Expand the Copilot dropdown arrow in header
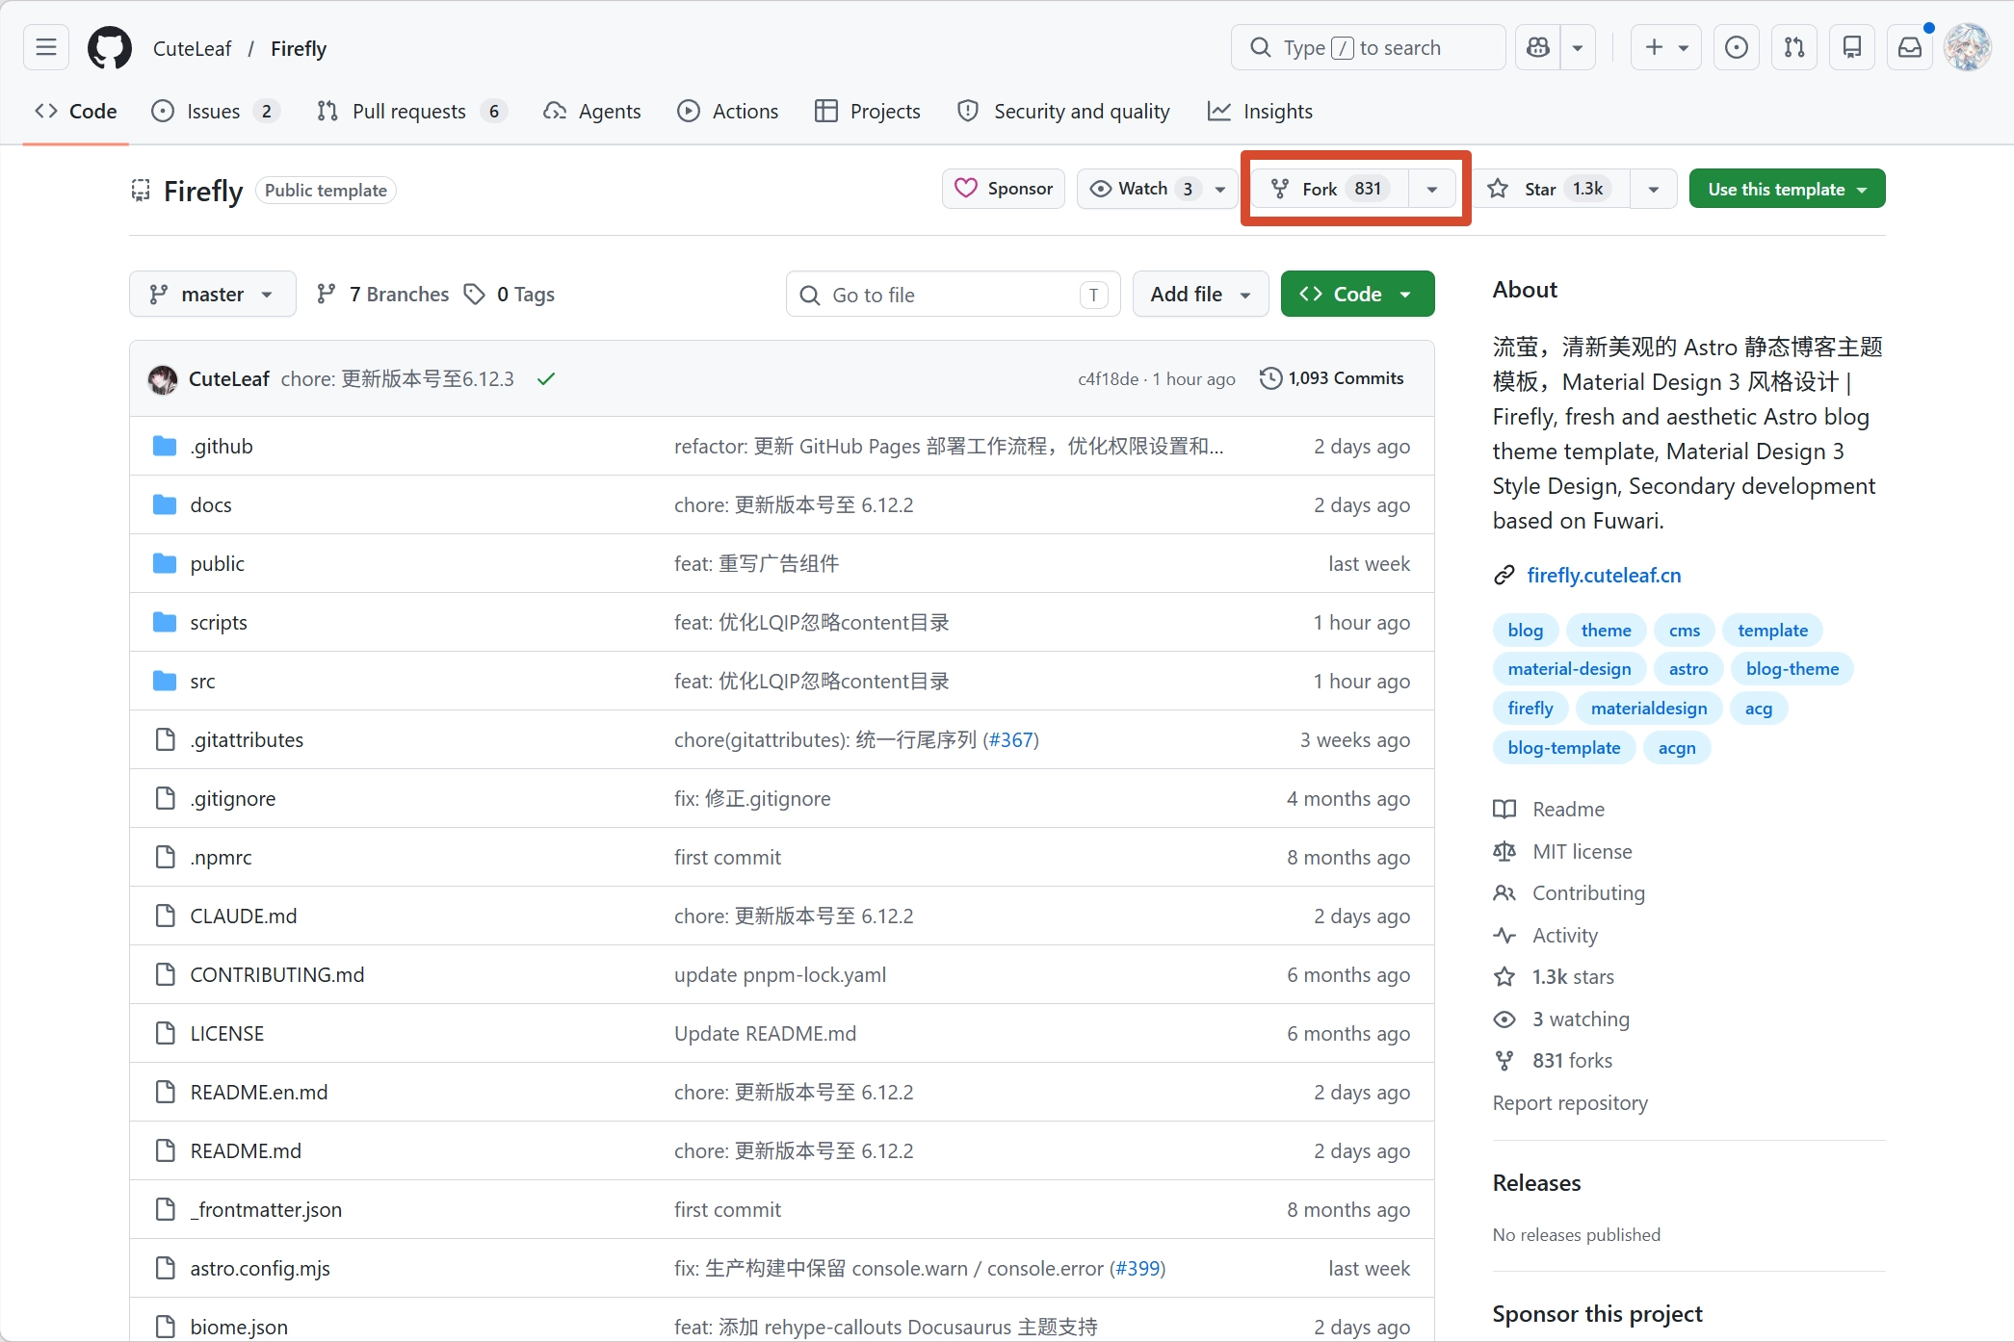Screen dimensions: 2014x1342 (x=1578, y=47)
